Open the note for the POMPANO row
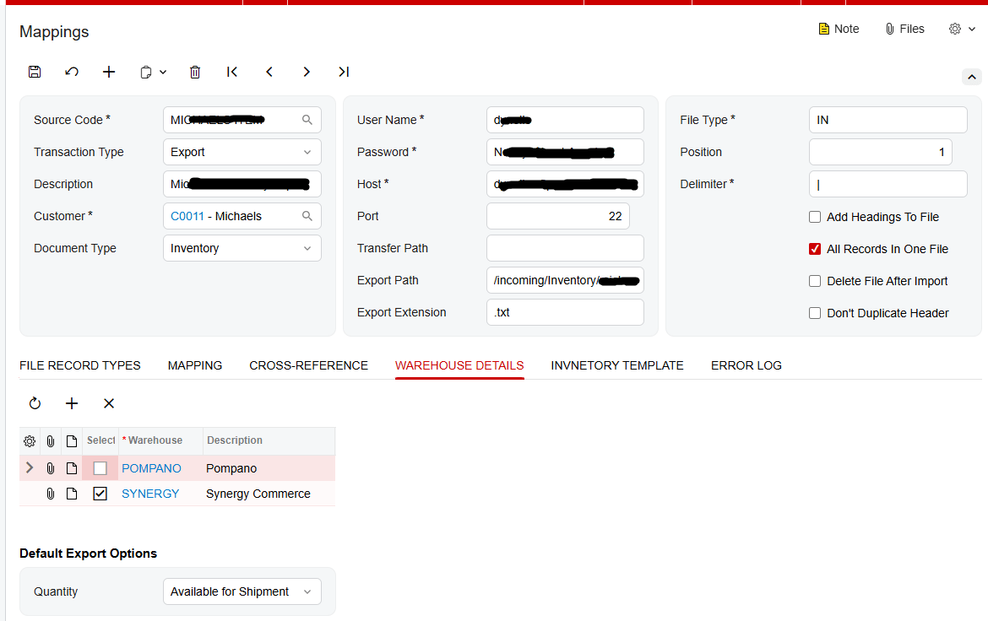The image size is (988, 621). tap(71, 468)
